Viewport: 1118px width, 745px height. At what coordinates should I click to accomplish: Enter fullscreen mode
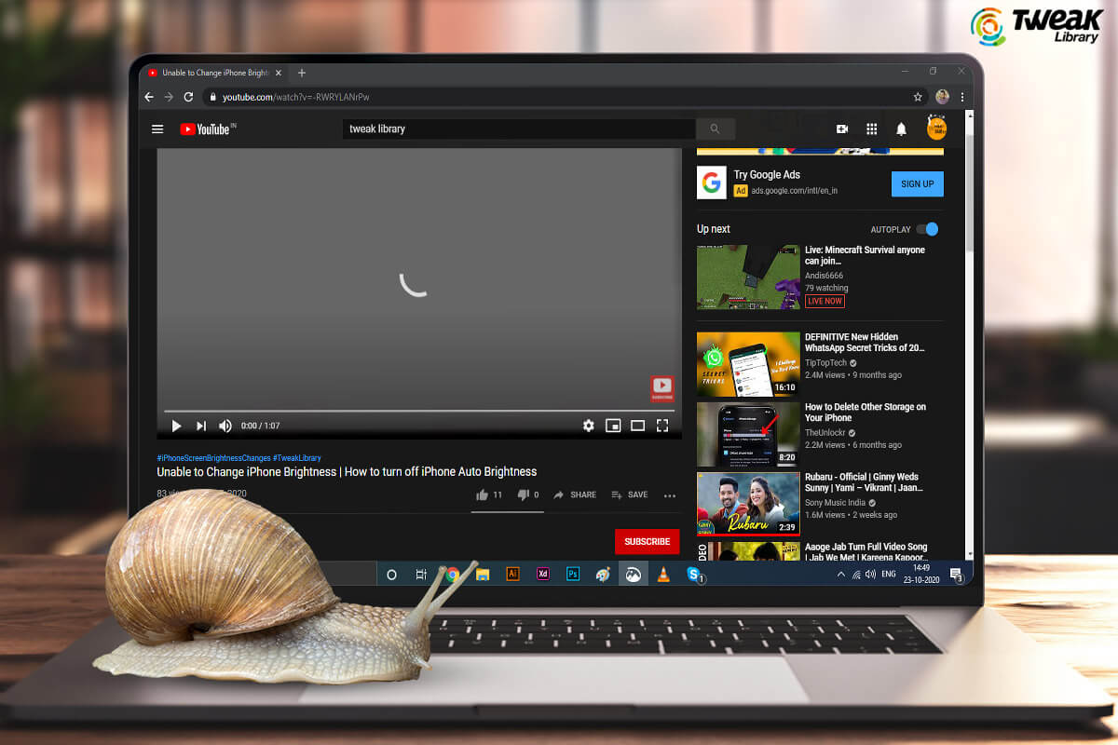point(662,426)
